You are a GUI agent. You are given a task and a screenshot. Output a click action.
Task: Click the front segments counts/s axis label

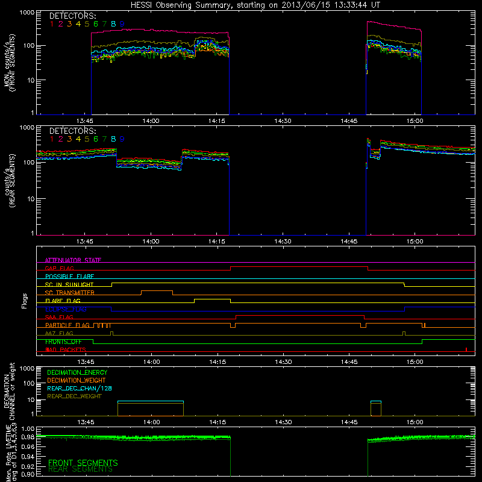9,63
